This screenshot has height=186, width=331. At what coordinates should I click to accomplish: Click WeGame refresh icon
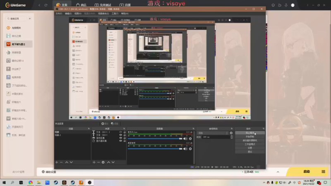click(46, 5)
